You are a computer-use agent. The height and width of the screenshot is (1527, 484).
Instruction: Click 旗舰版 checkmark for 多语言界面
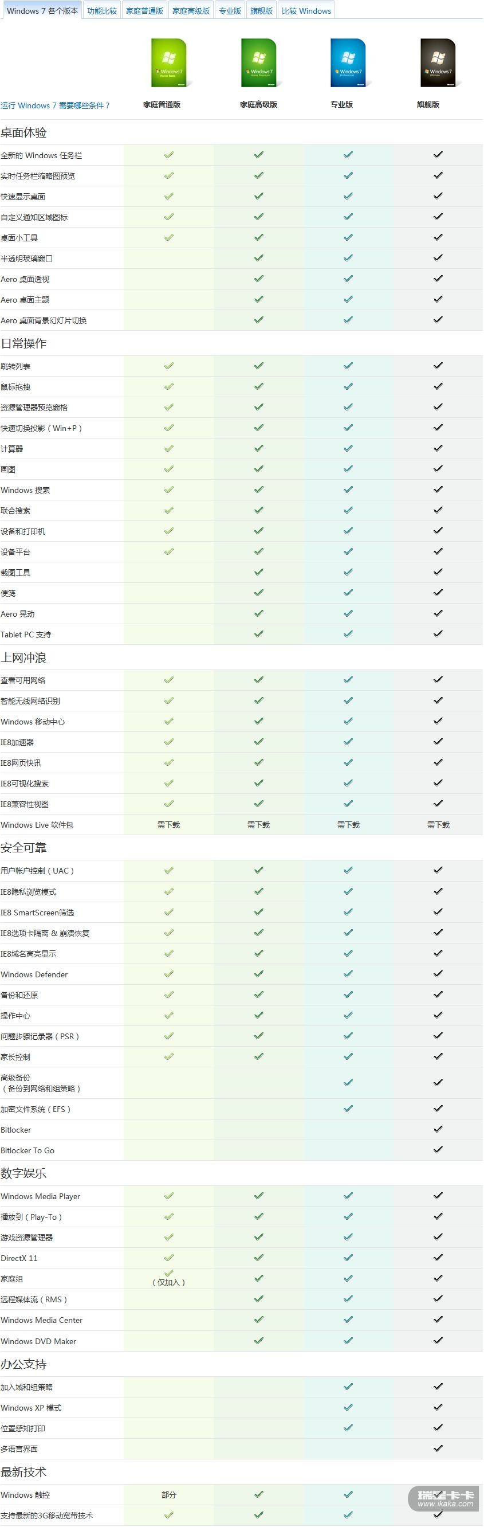pyautogui.click(x=438, y=1448)
